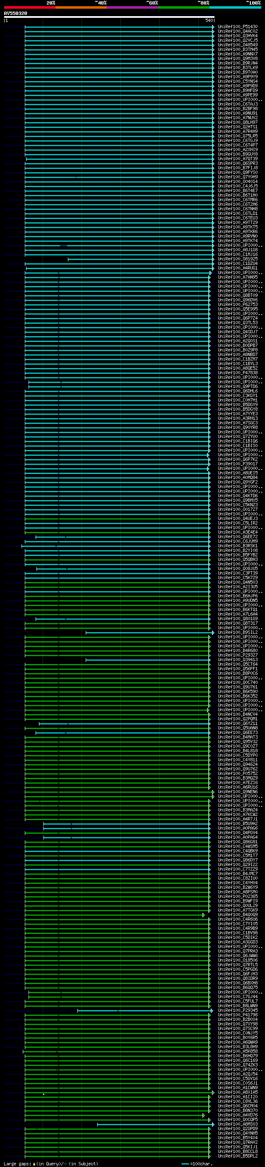This screenshot has width=265, height=1167.
Task: Select the hit label UniRef100_Q4AC02
Action: coord(238,31)
